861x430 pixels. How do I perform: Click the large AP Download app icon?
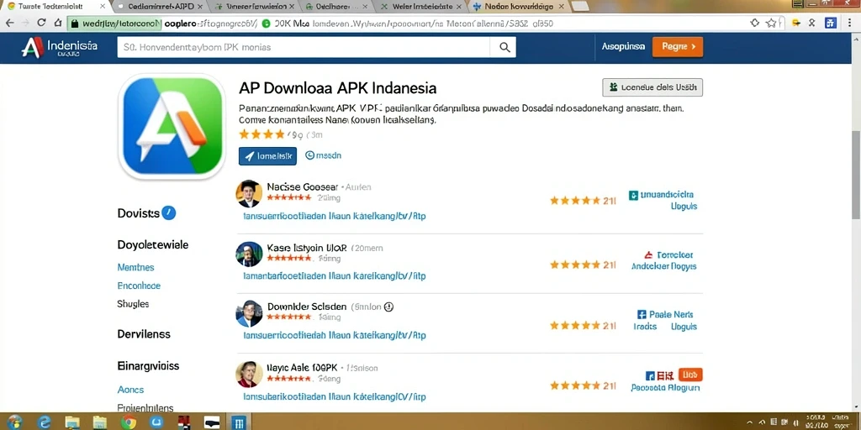pyautogui.click(x=172, y=126)
